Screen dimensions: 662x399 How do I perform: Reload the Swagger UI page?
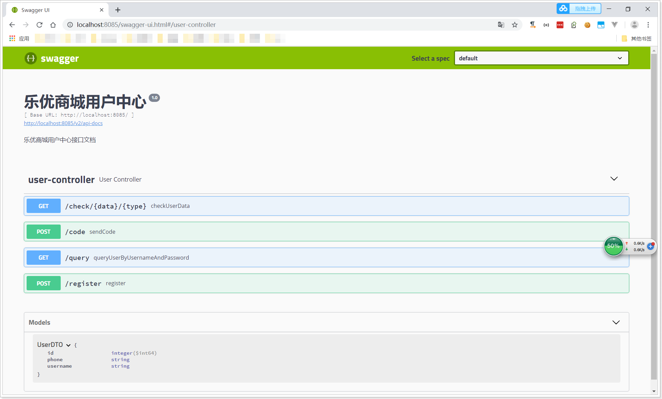pyautogui.click(x=40, y=25)
